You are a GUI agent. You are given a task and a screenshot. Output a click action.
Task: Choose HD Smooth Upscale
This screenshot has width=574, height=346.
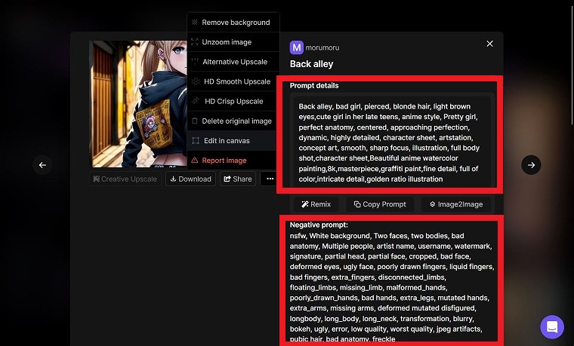coord(233,82)
